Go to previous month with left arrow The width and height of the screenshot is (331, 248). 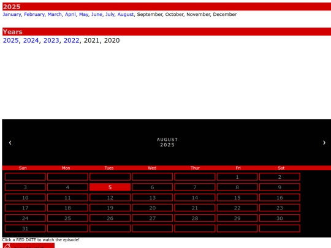[10, 143]
